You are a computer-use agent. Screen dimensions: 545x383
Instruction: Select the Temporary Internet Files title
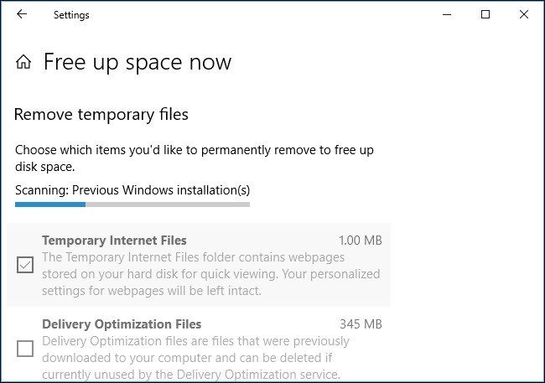point(114,241)
